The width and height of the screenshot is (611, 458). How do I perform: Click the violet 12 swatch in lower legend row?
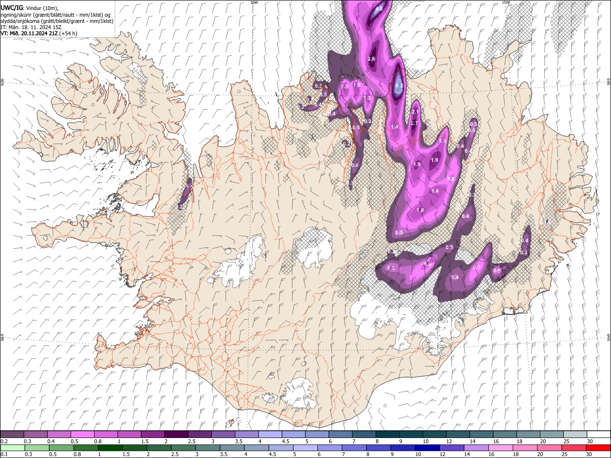coord(452,448)
